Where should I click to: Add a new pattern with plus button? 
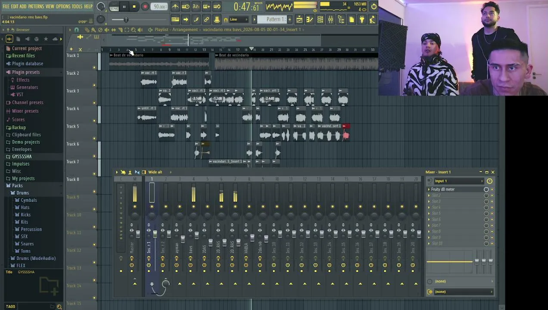point(289,19)
